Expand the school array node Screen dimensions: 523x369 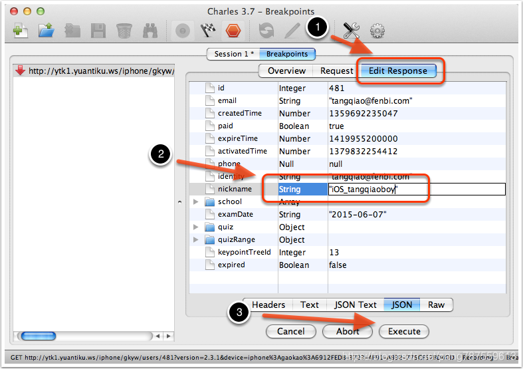point(196,201)
